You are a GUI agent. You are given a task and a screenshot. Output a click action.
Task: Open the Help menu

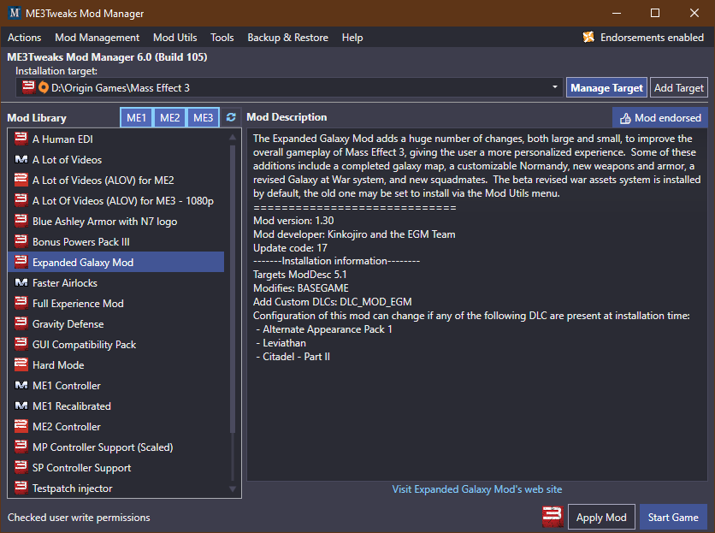pyautogui.click(x=352, y=38)
